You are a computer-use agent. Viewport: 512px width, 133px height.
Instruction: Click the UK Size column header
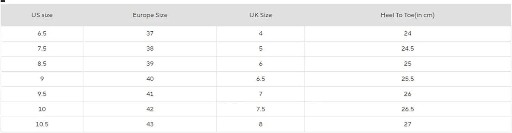pyautogui.click(x=260, y=15)
